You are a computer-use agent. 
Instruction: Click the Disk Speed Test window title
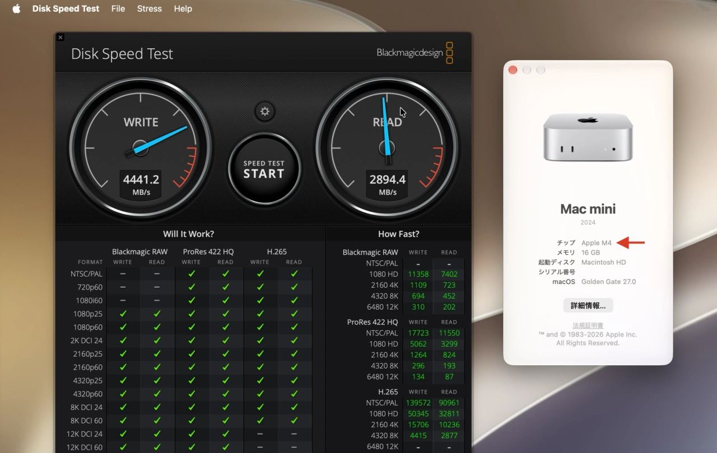tap(122, 54)
